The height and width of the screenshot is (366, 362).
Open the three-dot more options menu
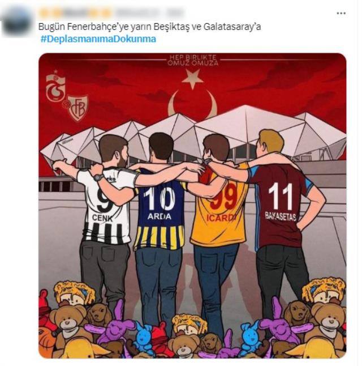pyautogui.click(x=341, y=13)
